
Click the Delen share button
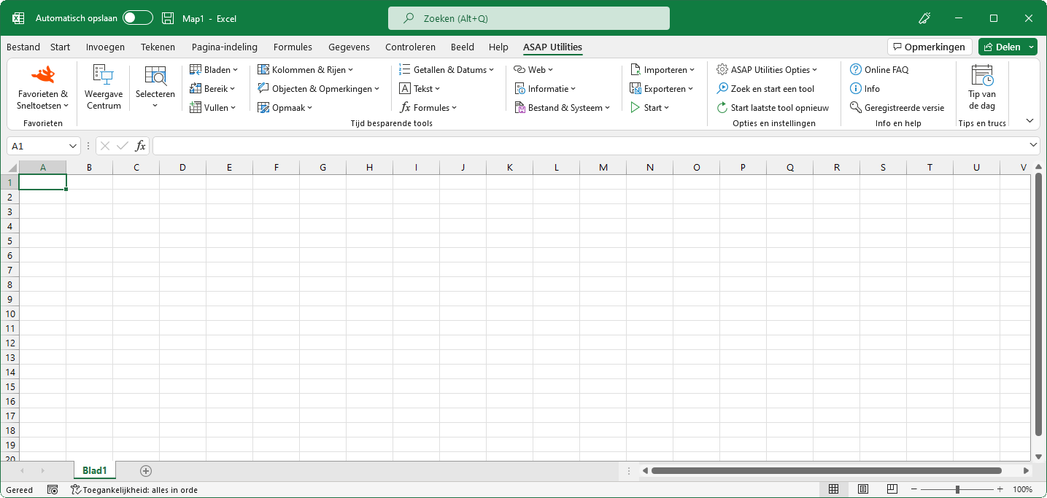pyautogui.click(x=1002, y=47)
